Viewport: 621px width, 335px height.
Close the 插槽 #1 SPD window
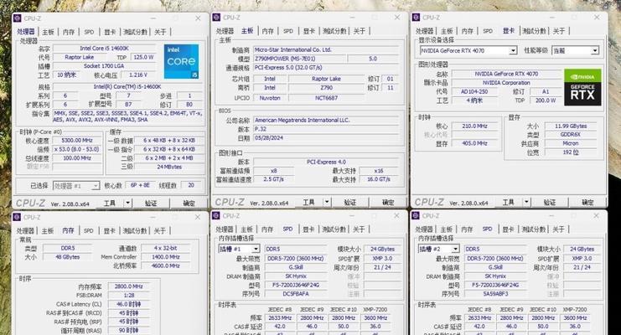[x=397, y=216]
